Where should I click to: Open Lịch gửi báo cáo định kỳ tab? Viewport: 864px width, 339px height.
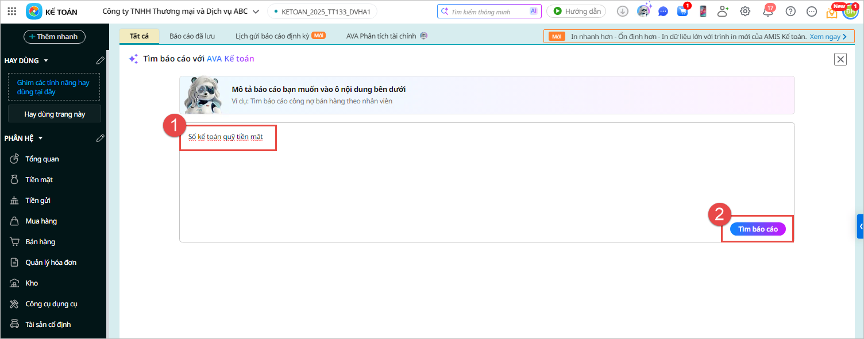pyautogui.click(x=280, y=36)
